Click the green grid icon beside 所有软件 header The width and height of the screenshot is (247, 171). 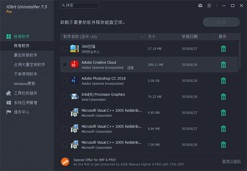tap(9, 36)
